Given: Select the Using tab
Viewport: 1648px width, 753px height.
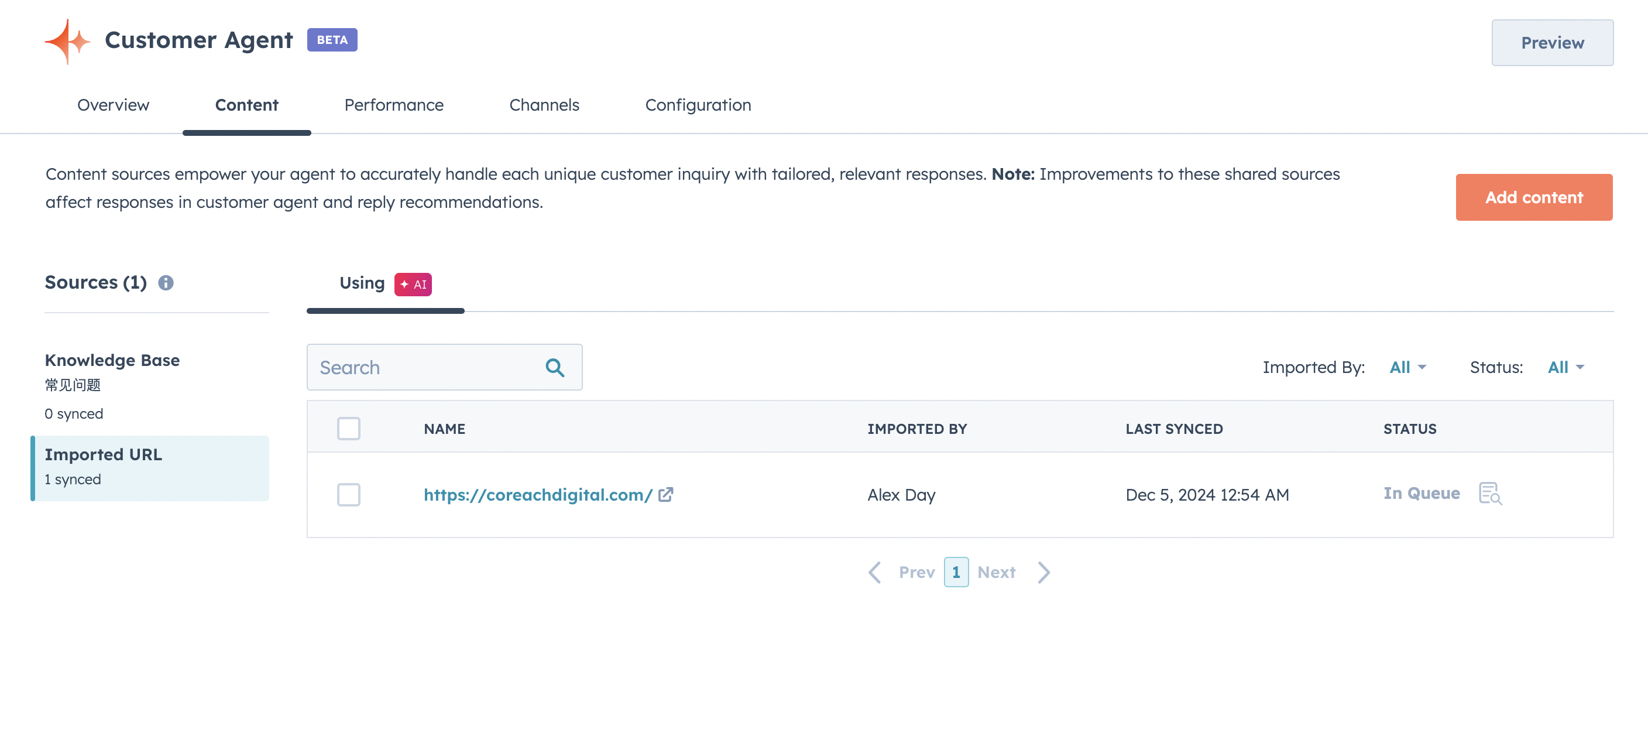Looking at the screenshot, I should click(386, 285).
